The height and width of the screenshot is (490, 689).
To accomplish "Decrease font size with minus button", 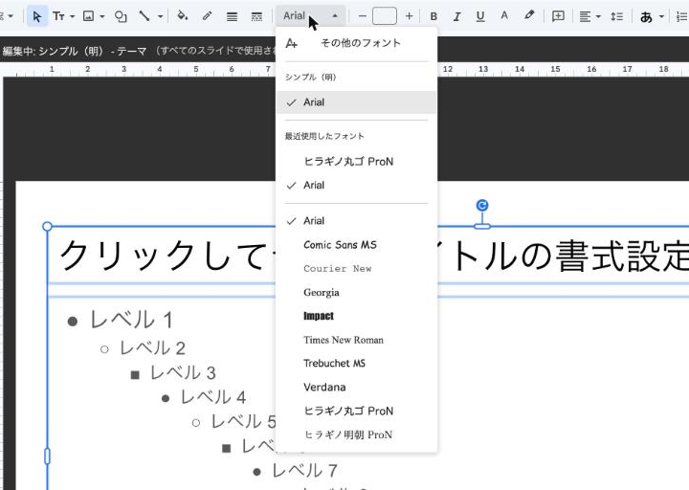I will click(x=362, y=16).
